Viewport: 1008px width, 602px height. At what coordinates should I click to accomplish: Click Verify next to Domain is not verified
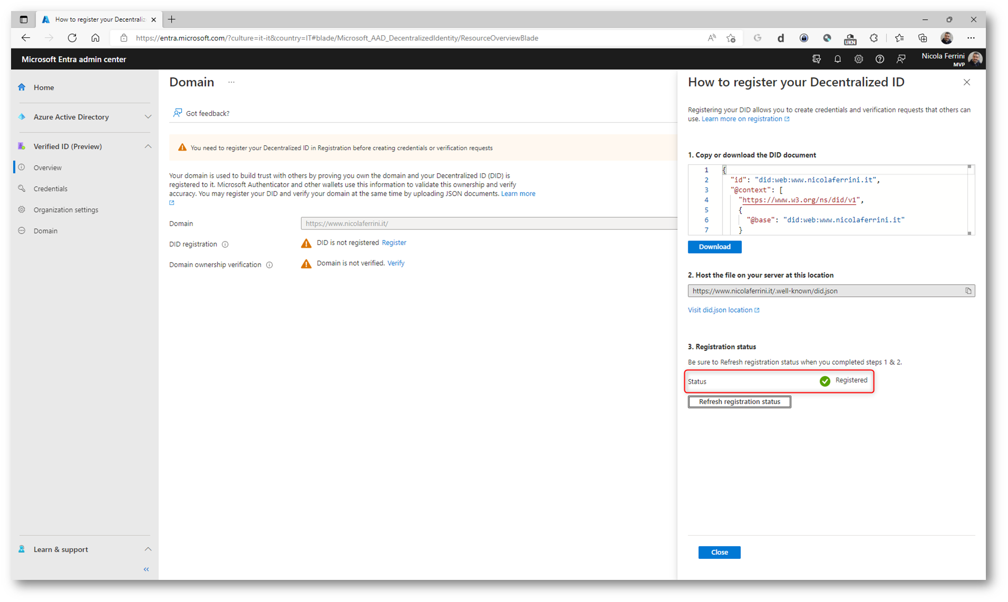point(396,263)
